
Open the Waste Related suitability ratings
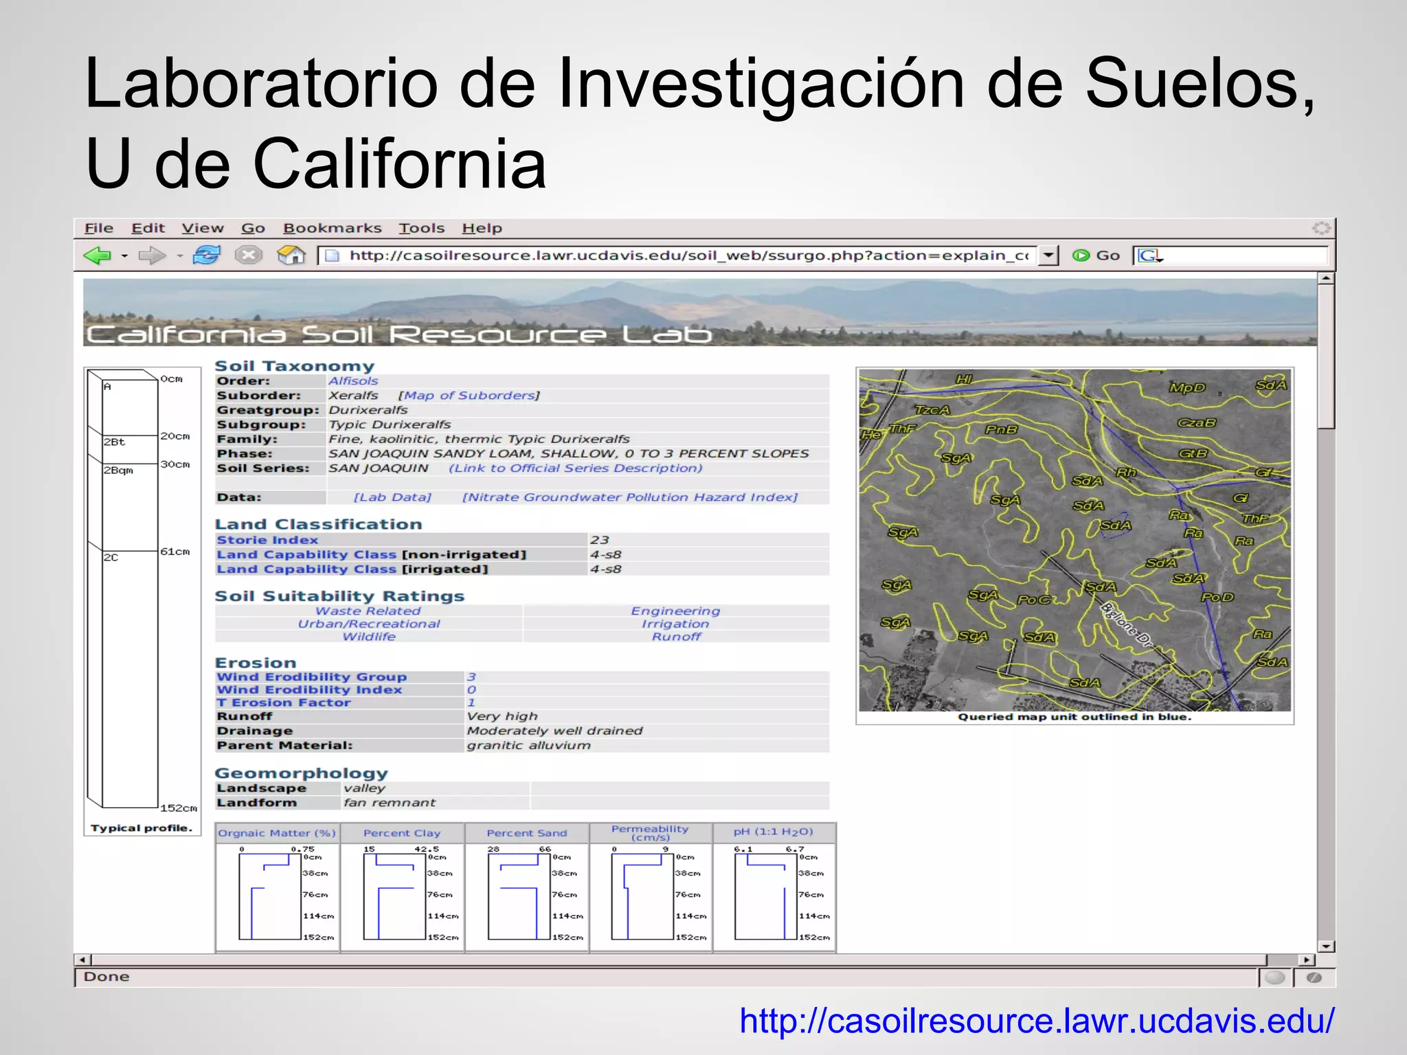(368, 611)
